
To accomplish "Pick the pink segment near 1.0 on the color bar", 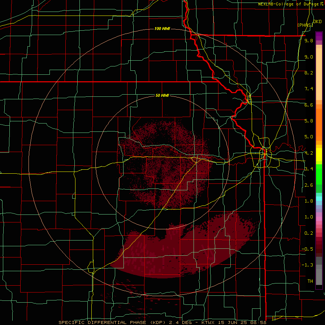I will tap(319, 219).
